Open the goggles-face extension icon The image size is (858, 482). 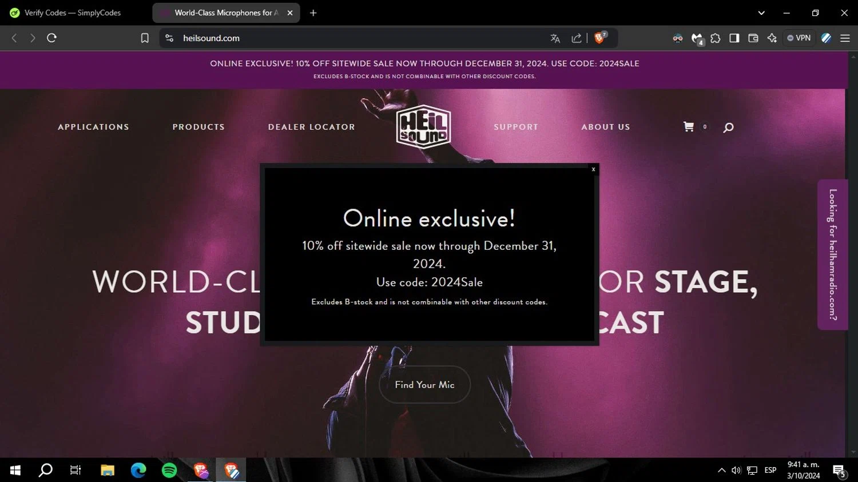(678, 38)
